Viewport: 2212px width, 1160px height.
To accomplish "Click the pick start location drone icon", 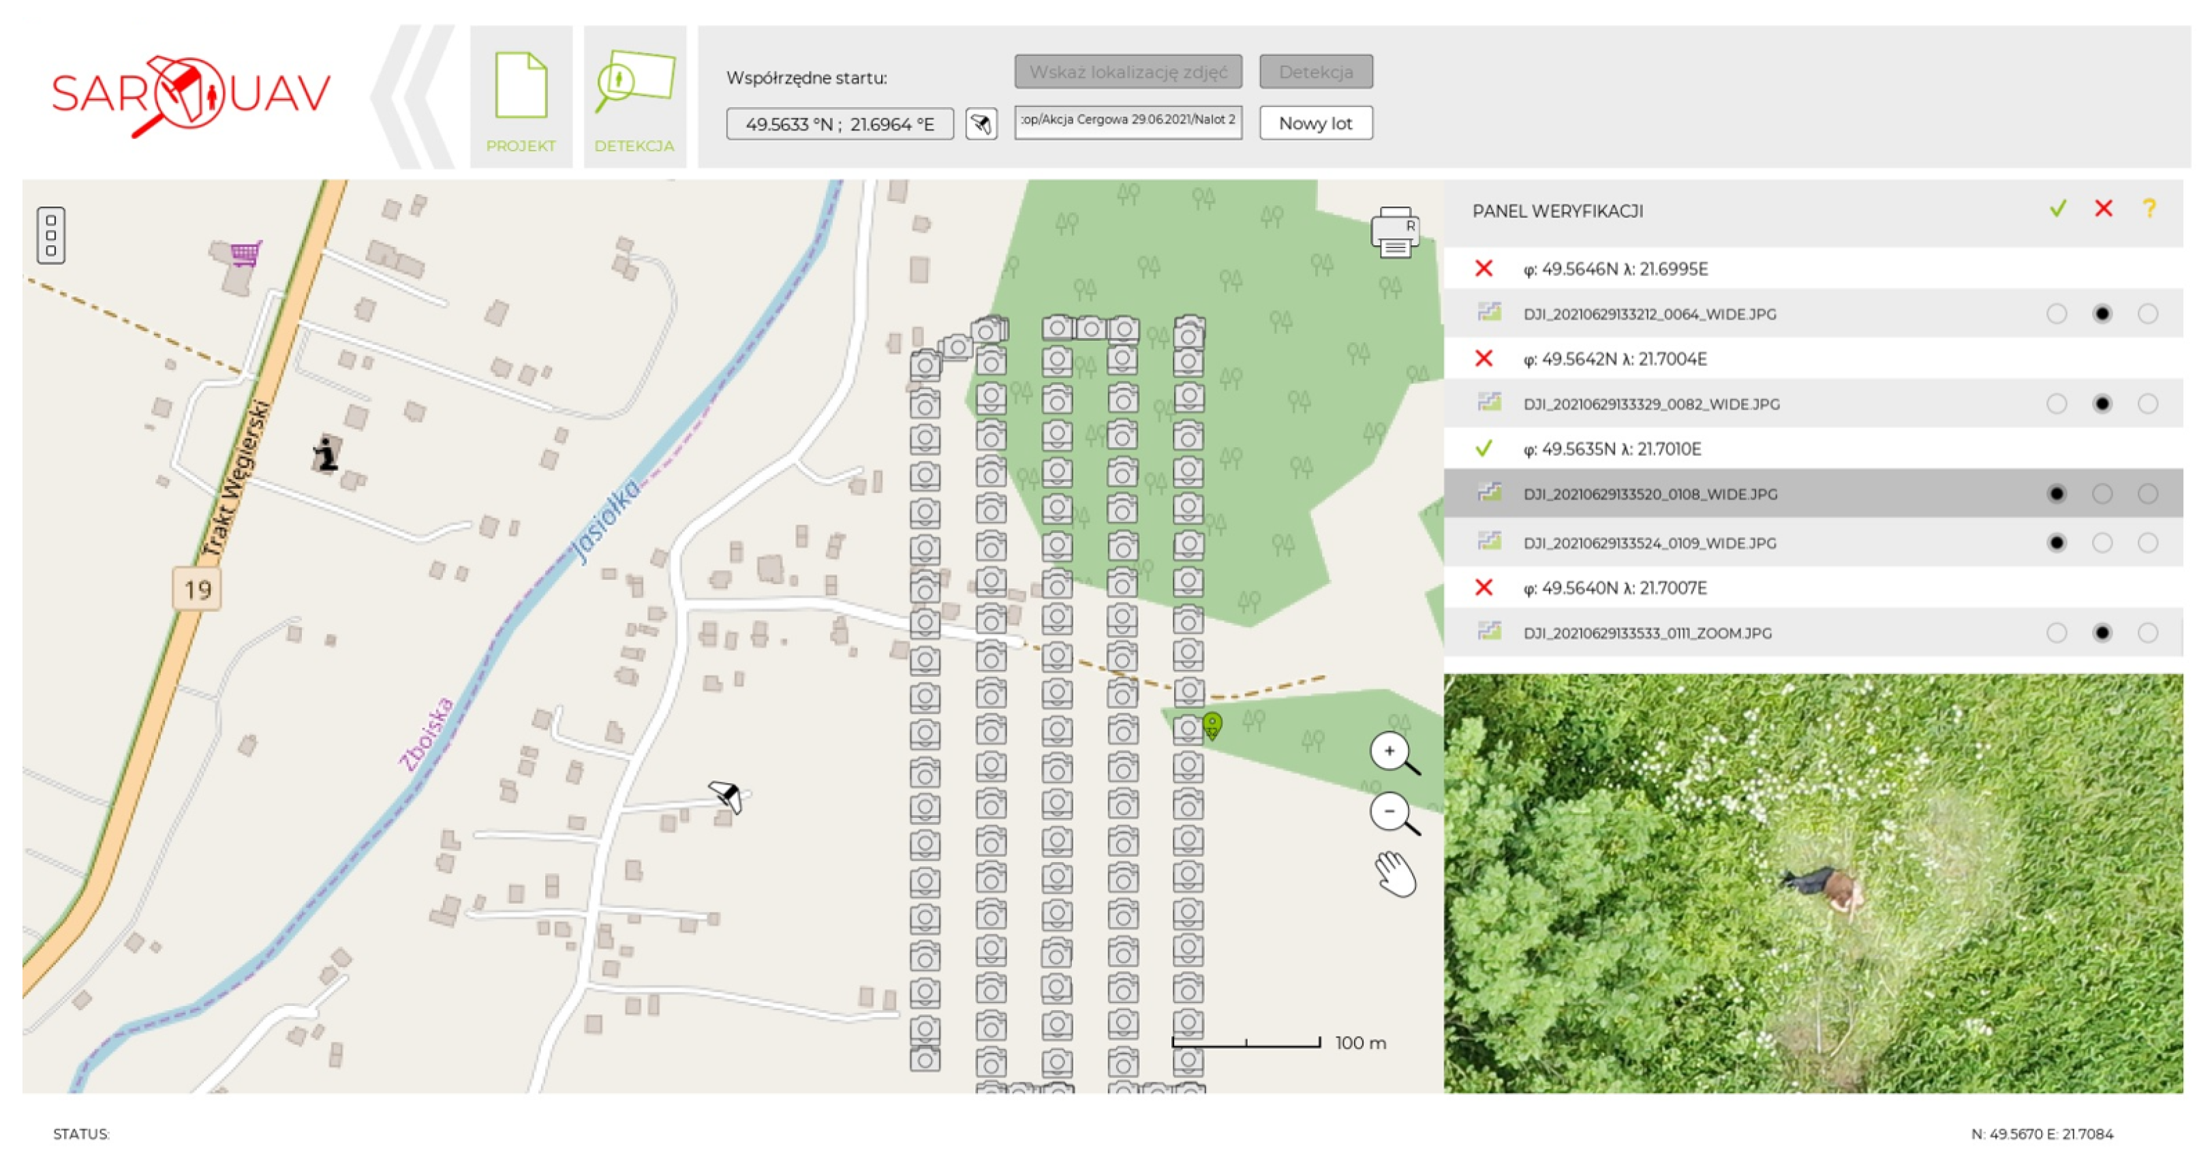I will tap(981, 125).
